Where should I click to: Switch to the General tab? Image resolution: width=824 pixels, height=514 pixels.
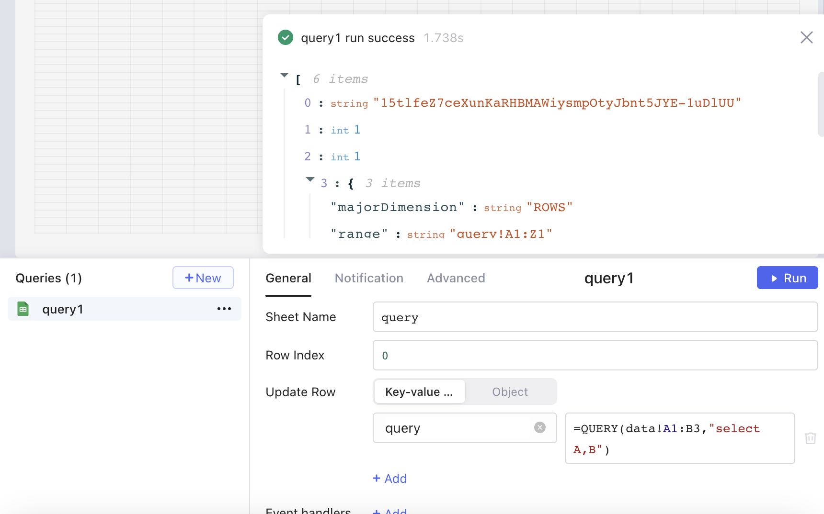coord(288,278)
